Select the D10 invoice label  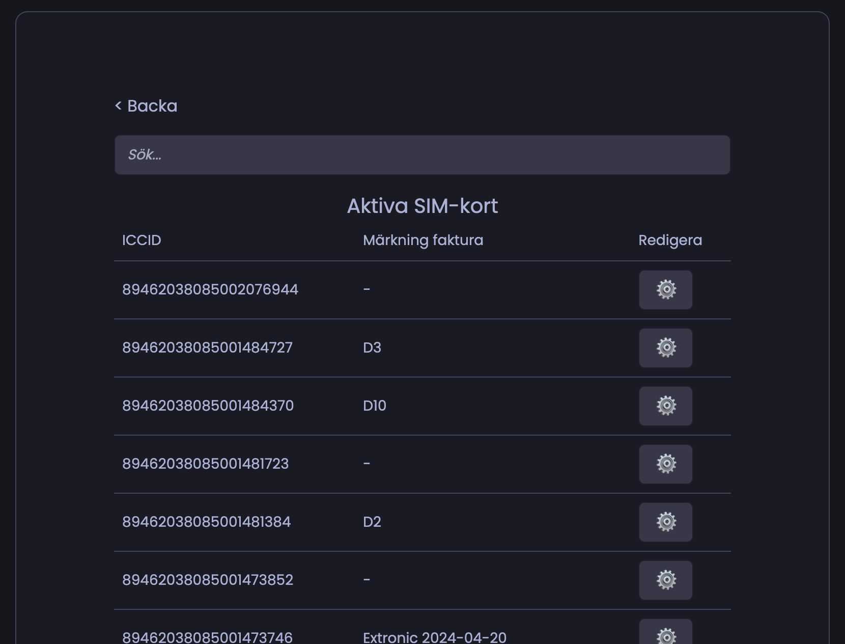[374, 406]
